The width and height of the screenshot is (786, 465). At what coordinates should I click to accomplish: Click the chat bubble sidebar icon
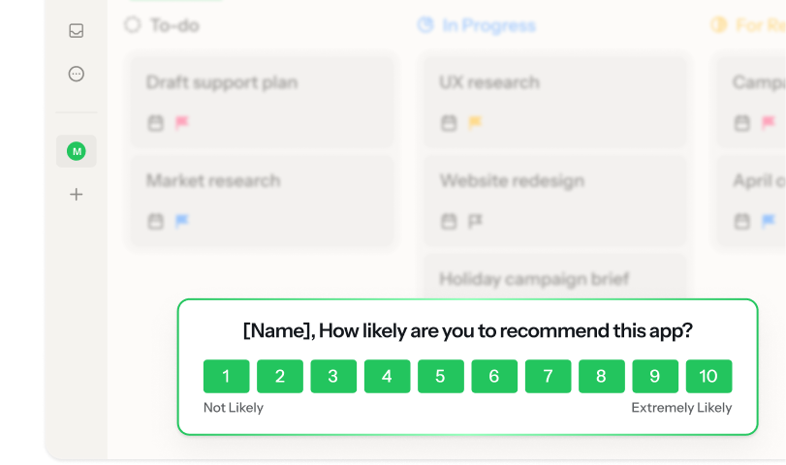tap(77, 74)
